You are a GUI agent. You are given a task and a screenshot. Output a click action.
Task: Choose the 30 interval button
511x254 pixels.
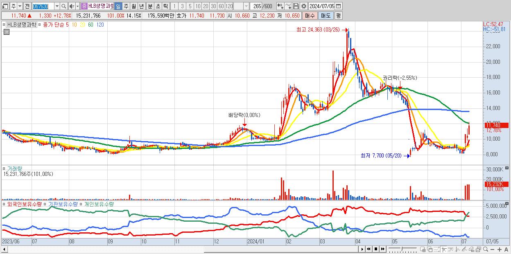click(x=213, y=6)
